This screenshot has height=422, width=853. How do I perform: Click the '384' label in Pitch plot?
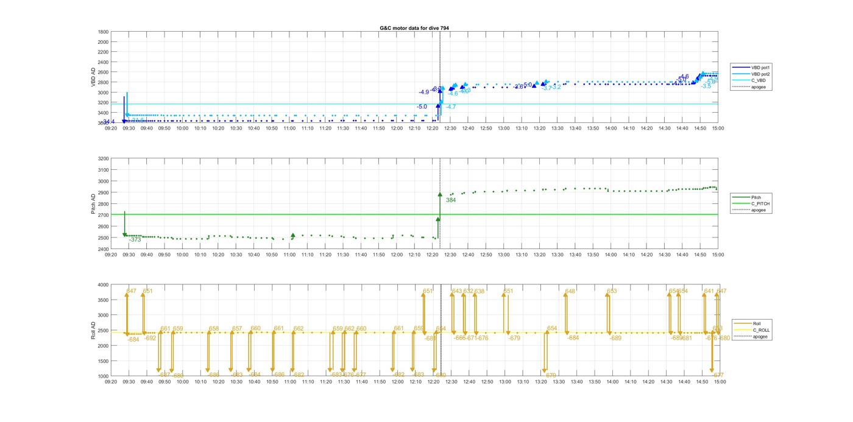pos(451,200)
